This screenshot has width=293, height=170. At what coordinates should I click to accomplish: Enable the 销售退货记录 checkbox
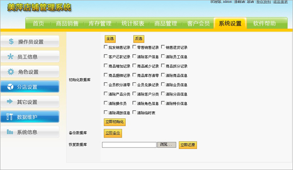click(163, 47)
